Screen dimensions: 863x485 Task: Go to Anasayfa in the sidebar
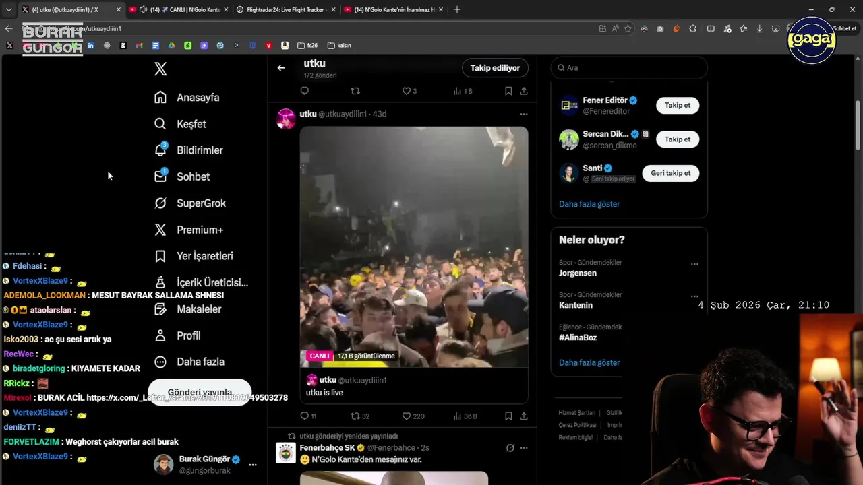[187, 97]
